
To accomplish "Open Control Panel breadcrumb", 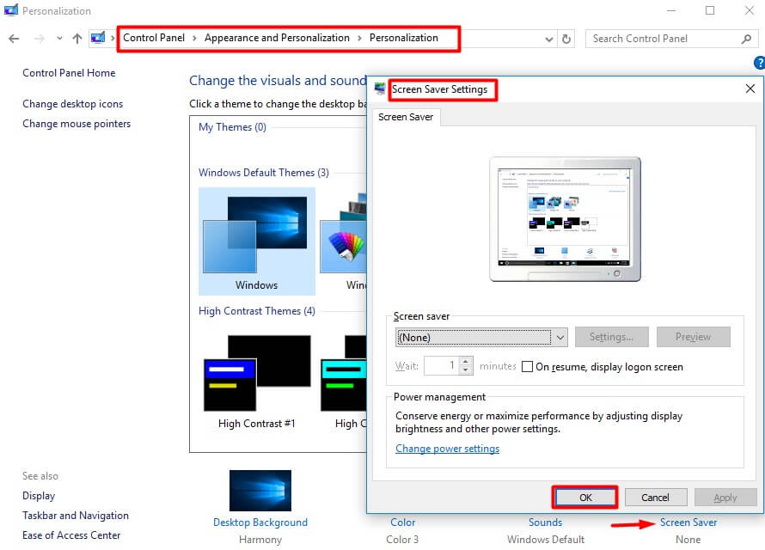I will click(x=154, y=38).
